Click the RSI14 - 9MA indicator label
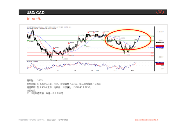Viewport: 186px width, 131px height. pyautogui.click(x=33, y=61)
